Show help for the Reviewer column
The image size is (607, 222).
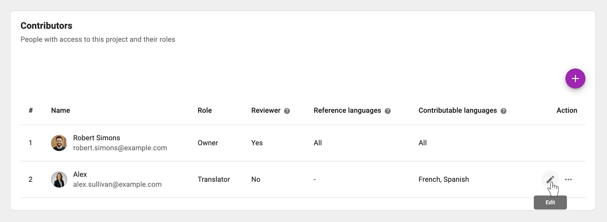pos(287,111)
